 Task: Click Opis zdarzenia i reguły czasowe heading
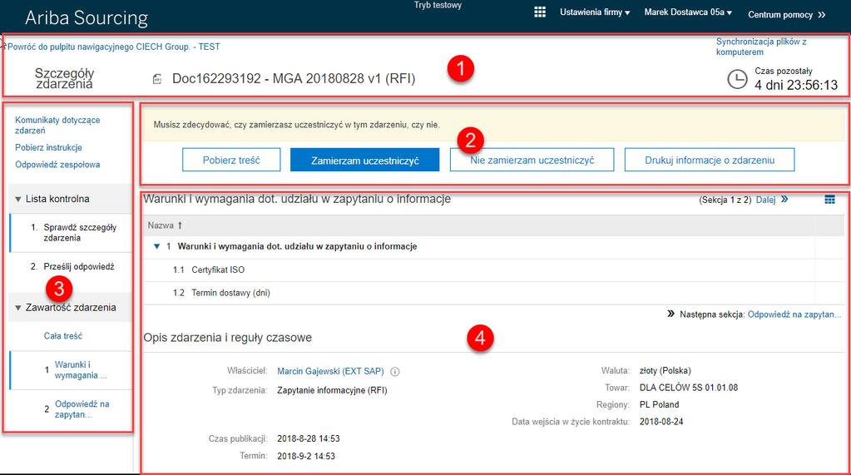227,338
